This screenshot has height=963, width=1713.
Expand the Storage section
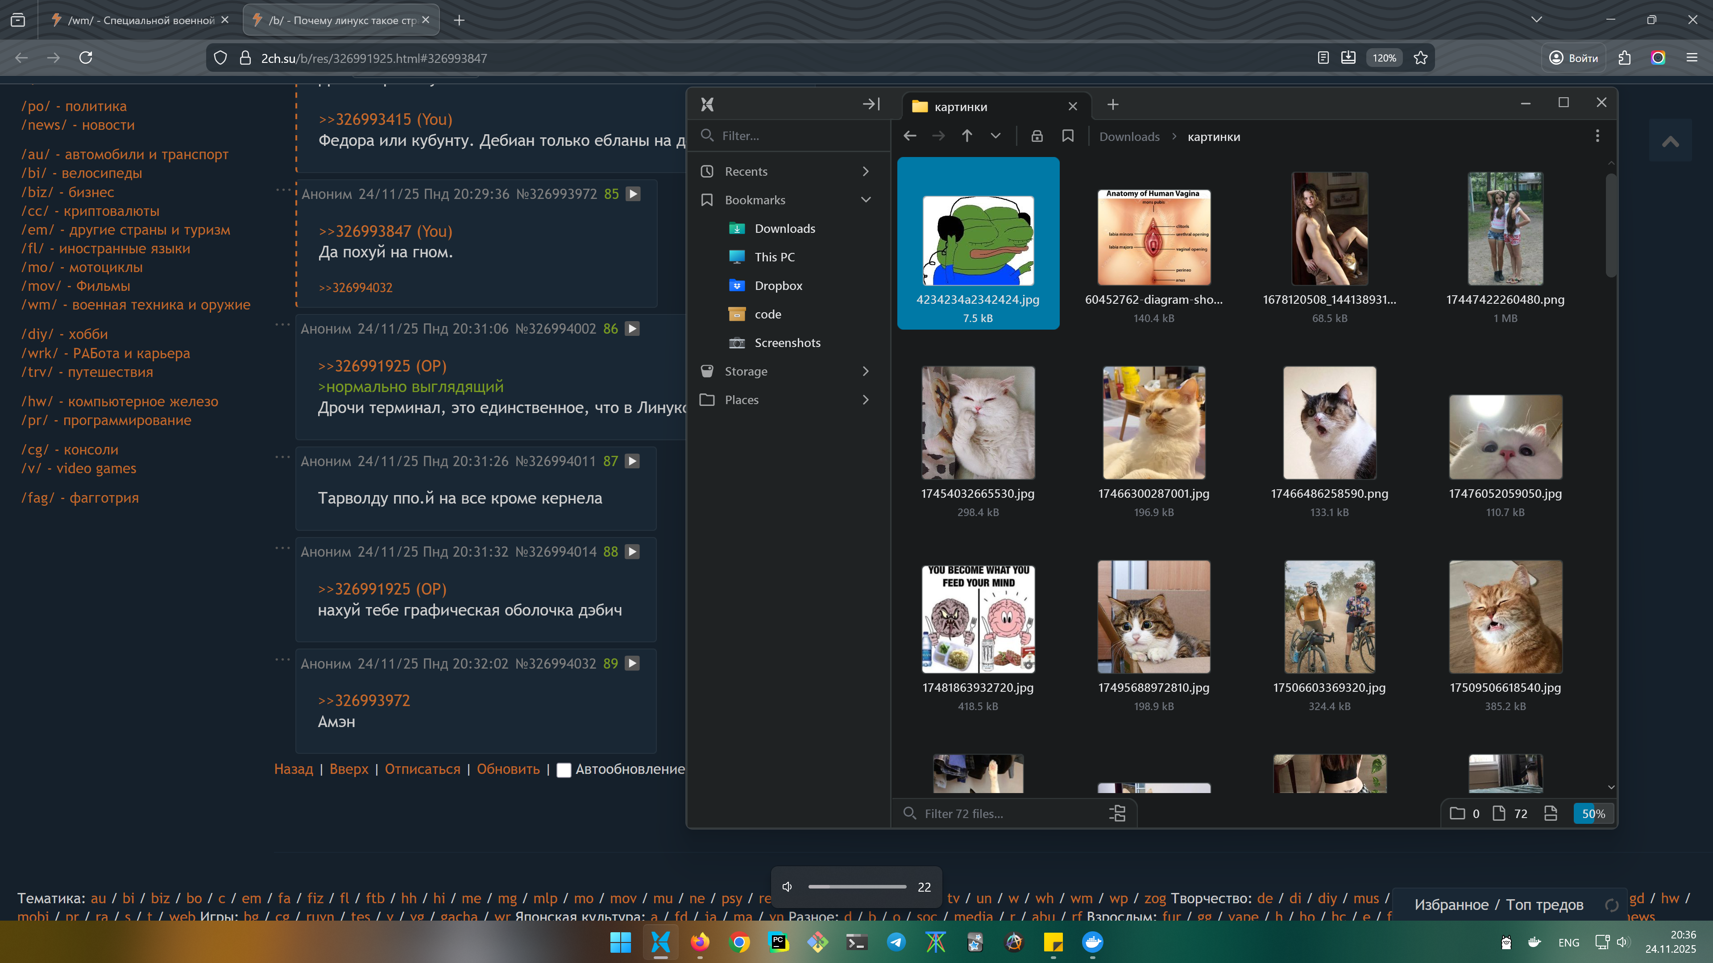(x=865, y=372)
